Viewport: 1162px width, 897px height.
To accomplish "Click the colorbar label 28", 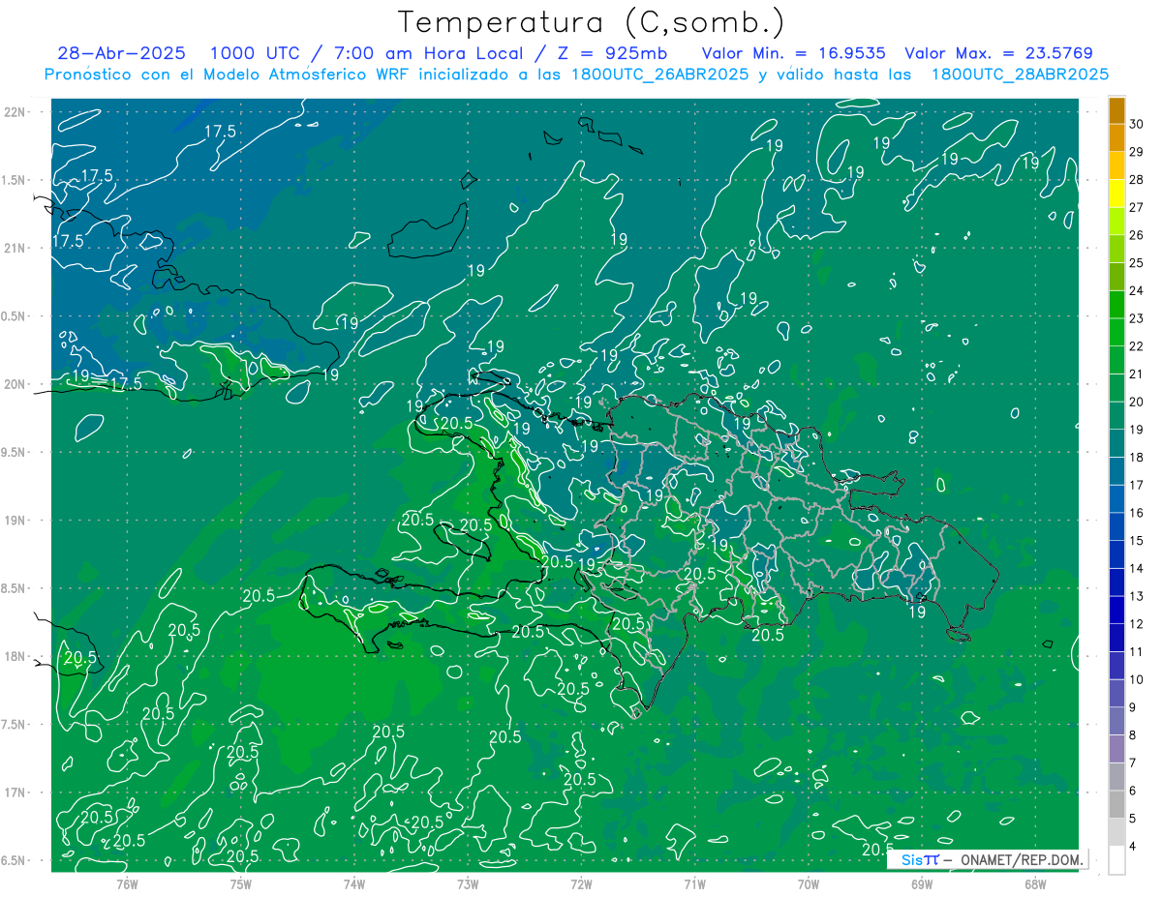I will pyautogui.click(x=1137, y=180).
